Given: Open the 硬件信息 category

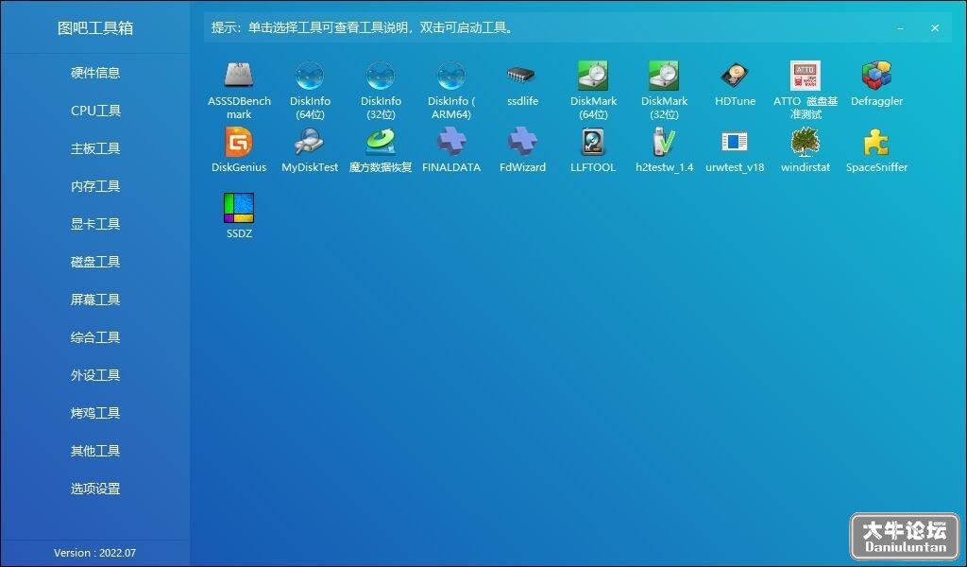Looking at the screenshot, I should [x=95, y=73].
